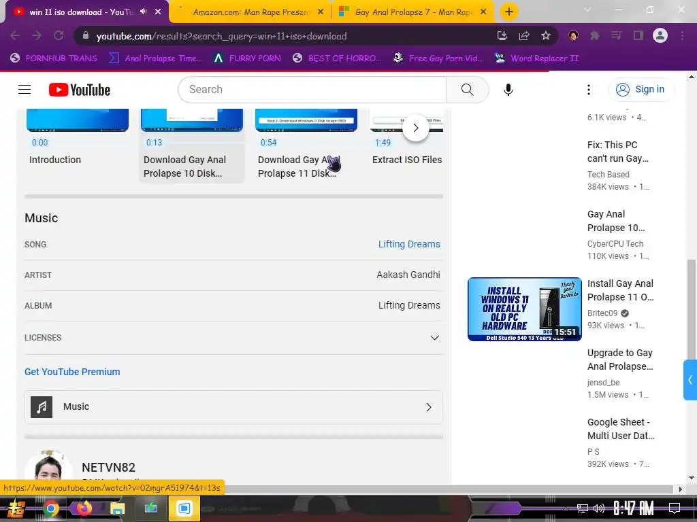Image resolution: width=697 pixels, height=522 pixels.
Task: Jump to the 0:13 chapter timestamp
Action: click(x=155, y=143)
